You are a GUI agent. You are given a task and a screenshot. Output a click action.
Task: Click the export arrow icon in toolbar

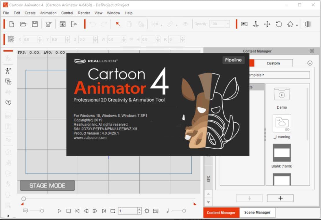pyautogui.click(x=74, y=24)
